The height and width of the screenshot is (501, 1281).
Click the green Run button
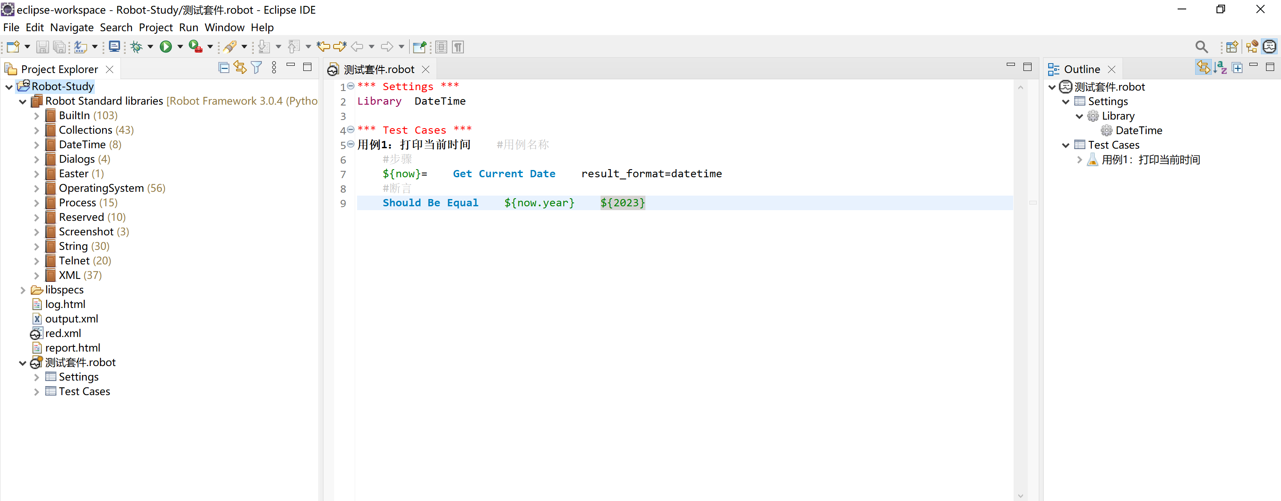click(166, 47)
